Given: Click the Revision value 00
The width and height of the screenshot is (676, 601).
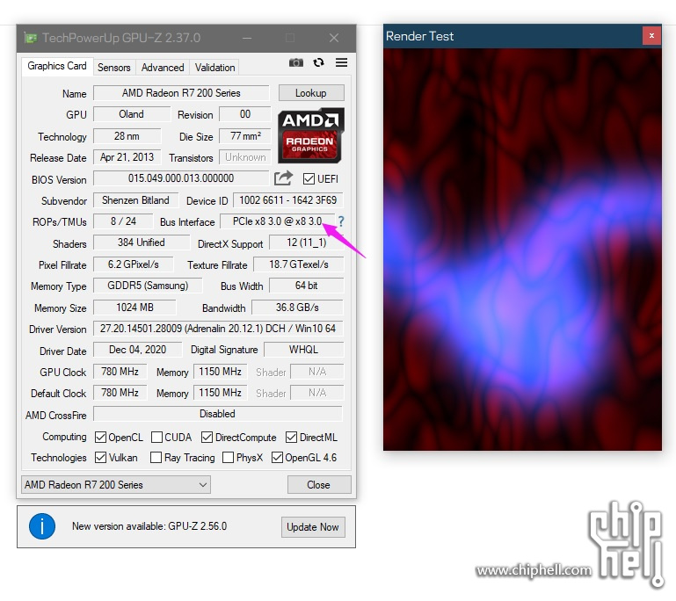Looking at the screenshot, I should [x=245, y=114].
